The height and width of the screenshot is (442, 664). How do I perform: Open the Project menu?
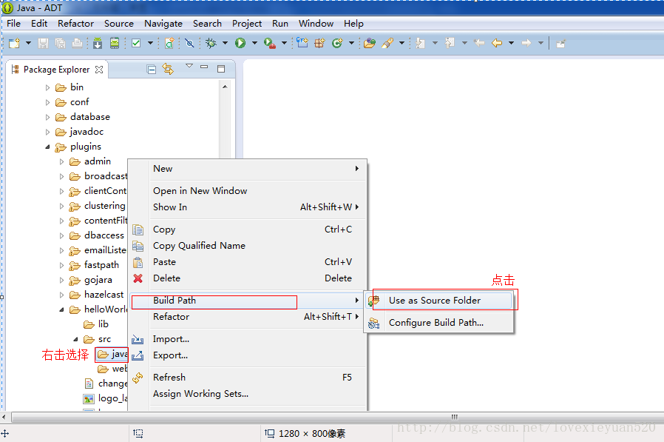click(247, 24)
